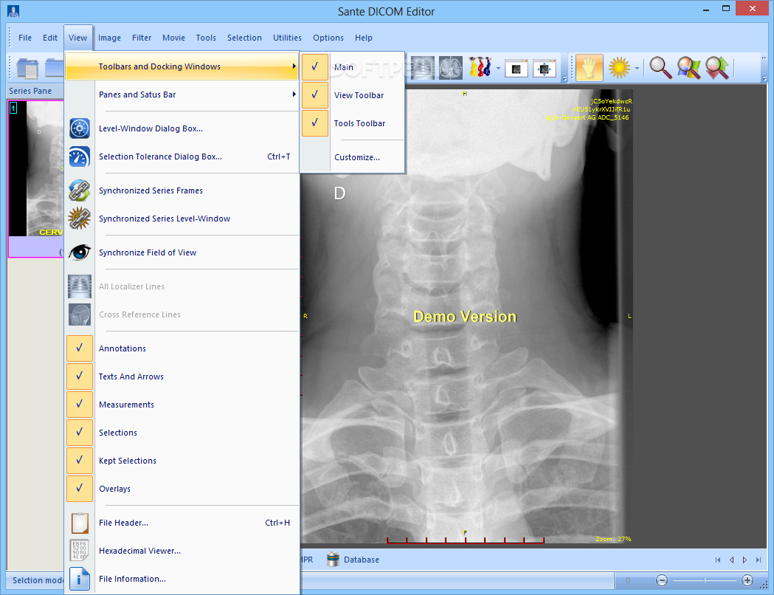Open File Header... menu entry
Viewport: 774px width, 595px height.
click(182, 523)
